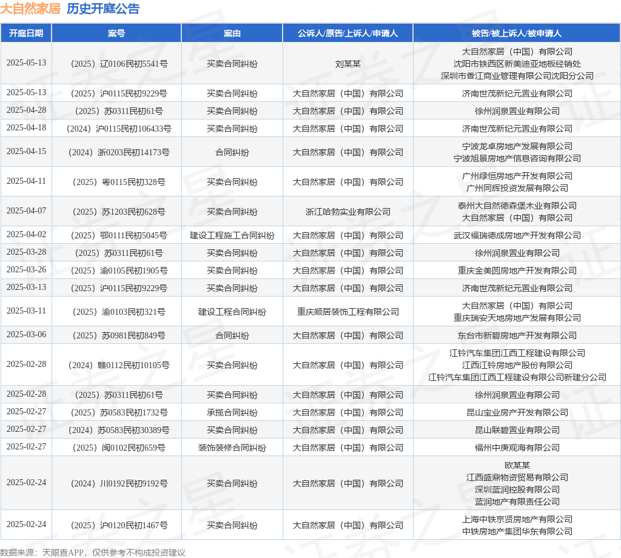The height and width of the screenshot is (558, 621).
Task: Click plaintiff 重庆顺居装饰工程有限公司
Action: click(347, 312)
